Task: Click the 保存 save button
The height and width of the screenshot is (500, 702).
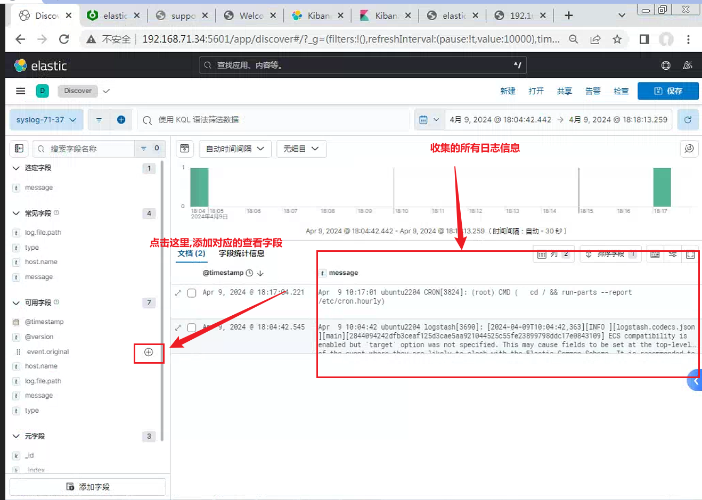Action: click(668, 91)
